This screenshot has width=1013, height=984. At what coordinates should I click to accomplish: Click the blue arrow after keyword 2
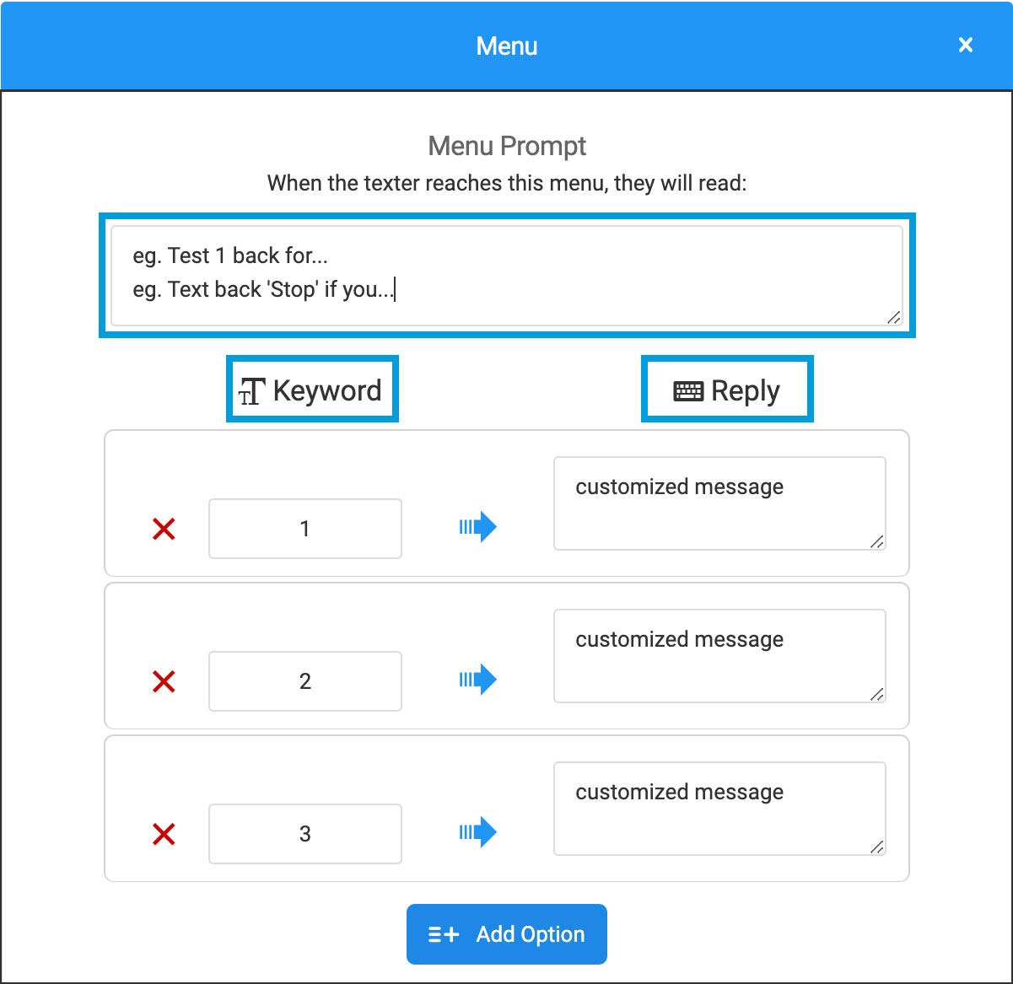click(x=478, y=680)
